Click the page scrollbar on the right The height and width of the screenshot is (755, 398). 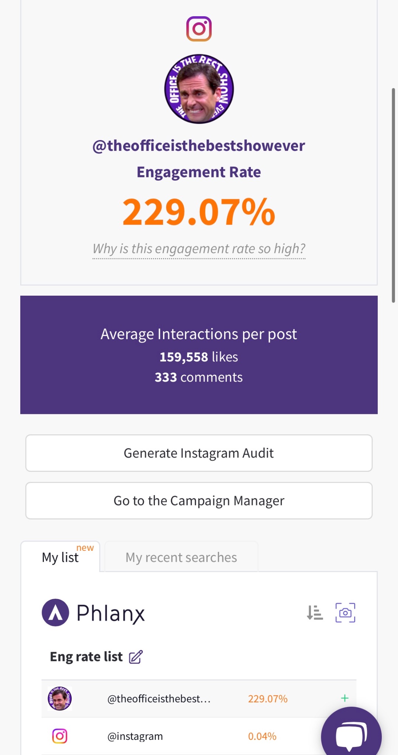click(393, 195)
